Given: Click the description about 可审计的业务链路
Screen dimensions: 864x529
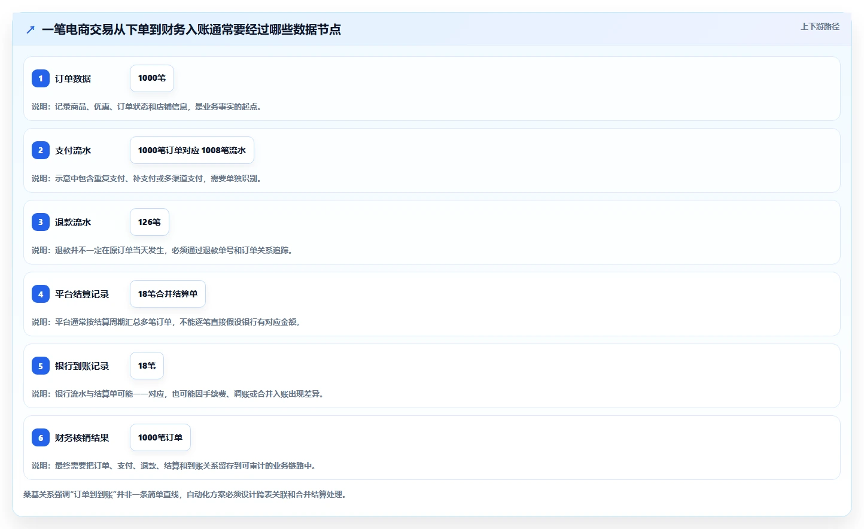Looking at the screenshot, I should click(x=174, y=466).
